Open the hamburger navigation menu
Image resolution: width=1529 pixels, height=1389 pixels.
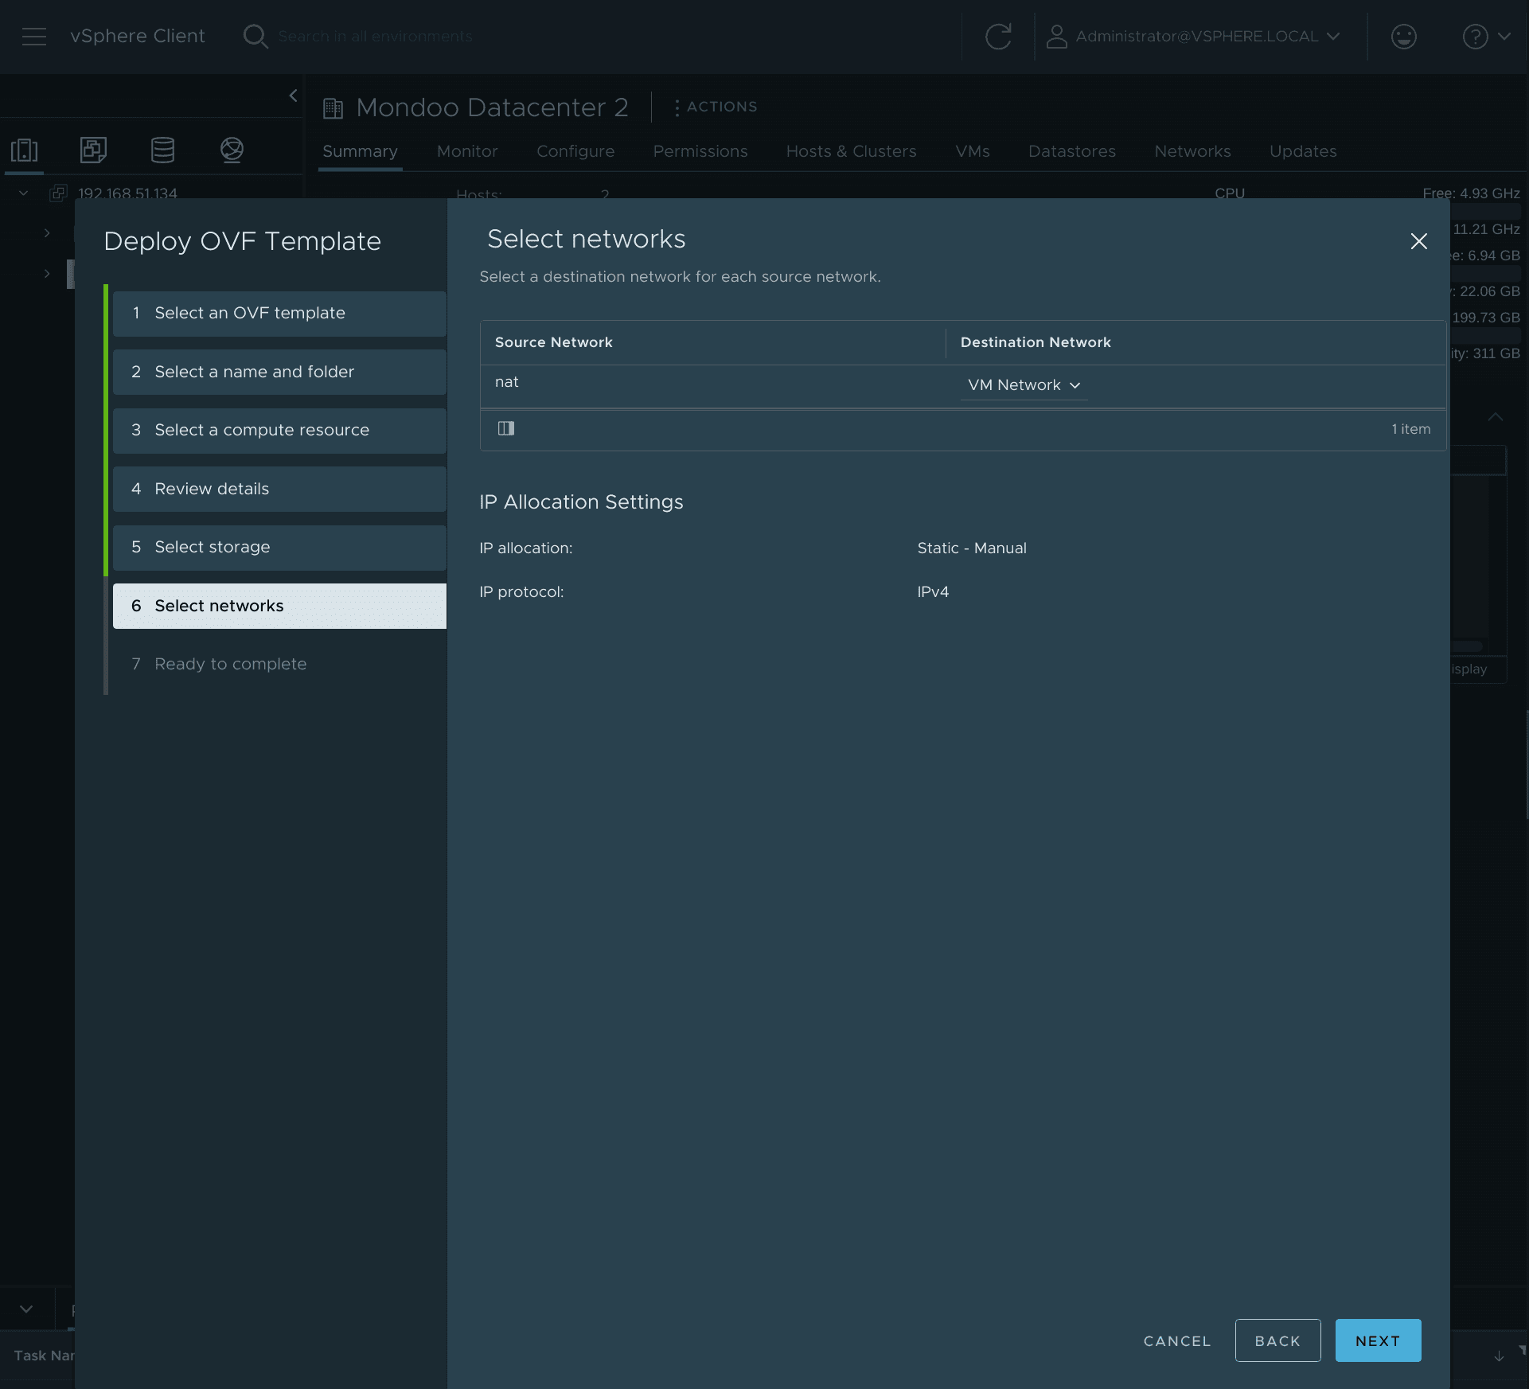click(34, 36)
